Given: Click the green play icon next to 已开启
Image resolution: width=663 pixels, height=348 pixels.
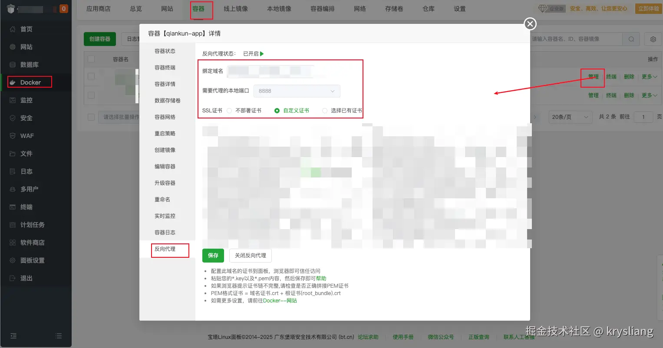Looking at the screenshot, I should point(262,54).
